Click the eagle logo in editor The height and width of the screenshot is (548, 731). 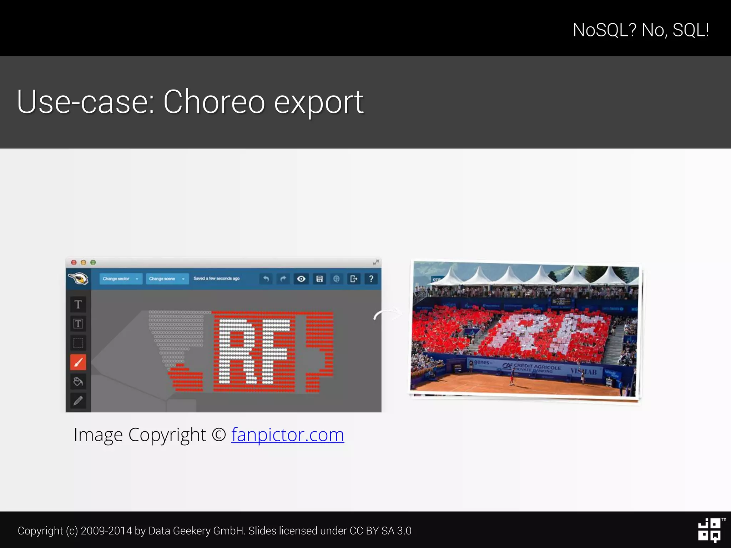78,278
